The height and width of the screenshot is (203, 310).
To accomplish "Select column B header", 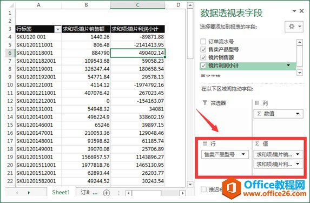I will pos(86,5).
